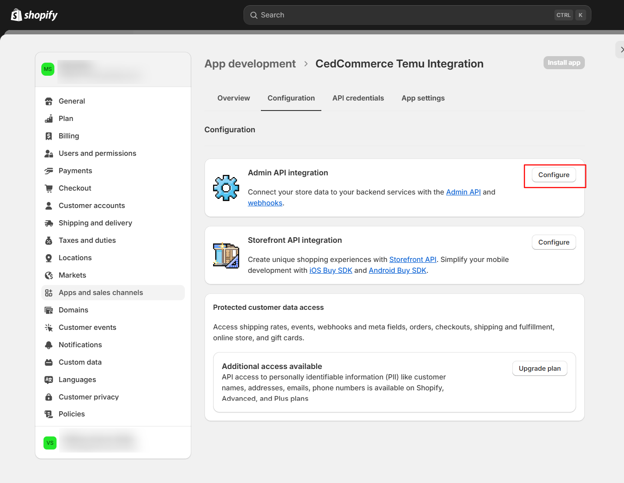Click the Checkout cart icon

click(x=49, y=188)
